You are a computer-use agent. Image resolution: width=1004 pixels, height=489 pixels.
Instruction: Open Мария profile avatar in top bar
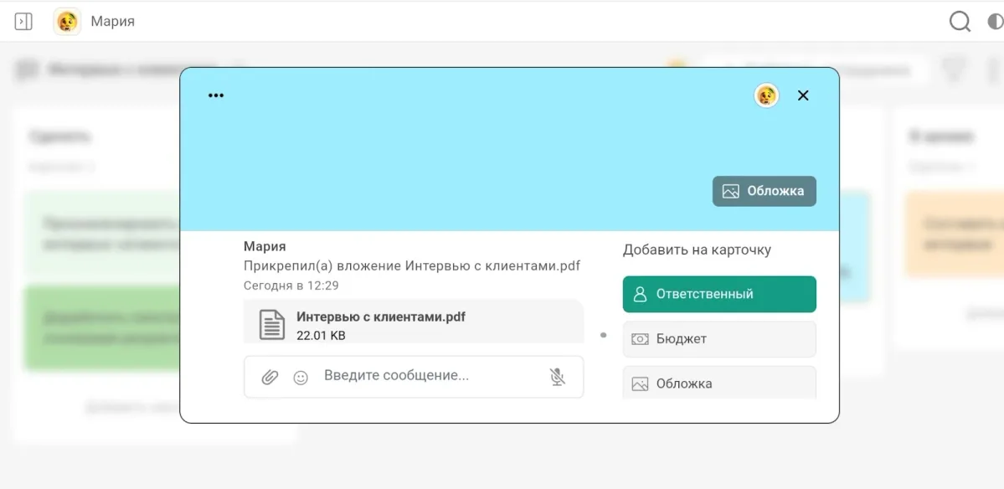(67, 22)
